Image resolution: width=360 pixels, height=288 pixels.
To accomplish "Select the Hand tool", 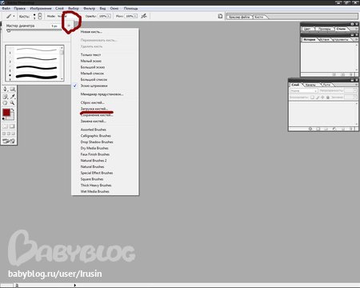I will coord(5,103).
